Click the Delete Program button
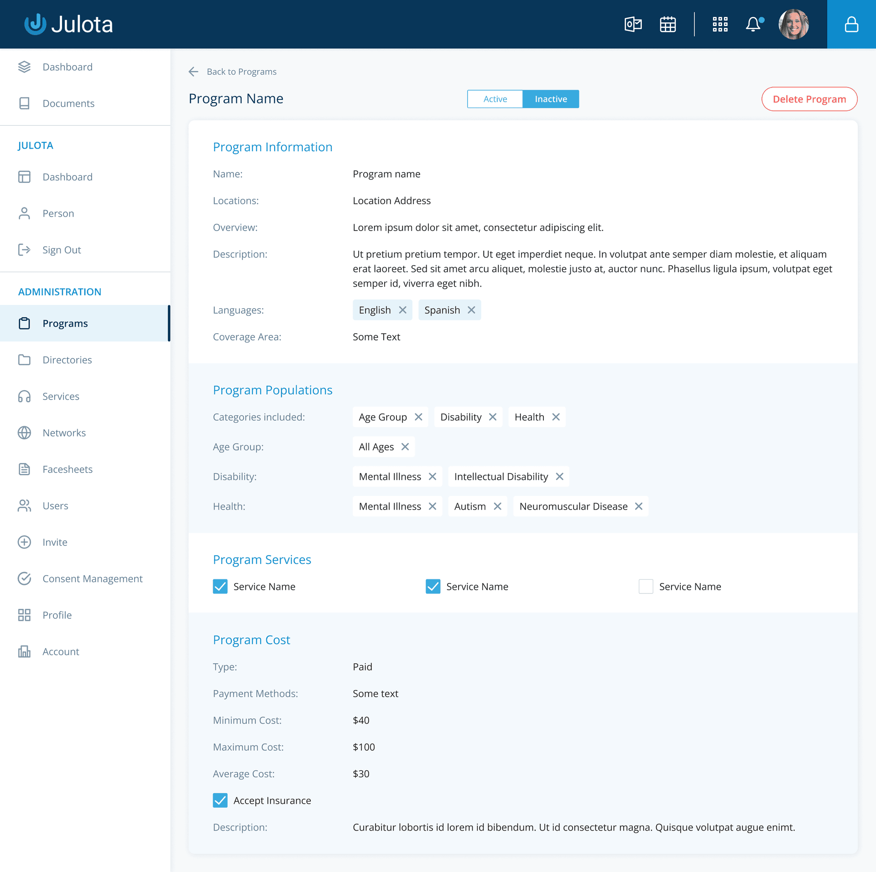The image size is (876, 872). point(809,99)
